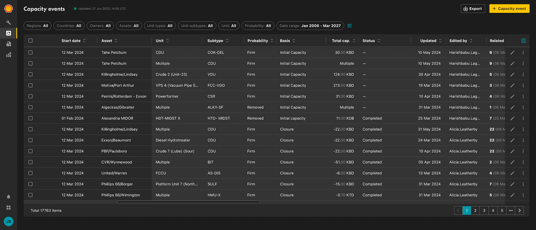Open the bar chart sidebar icon
The image size is (536, 230).
[x=9, y=55]
